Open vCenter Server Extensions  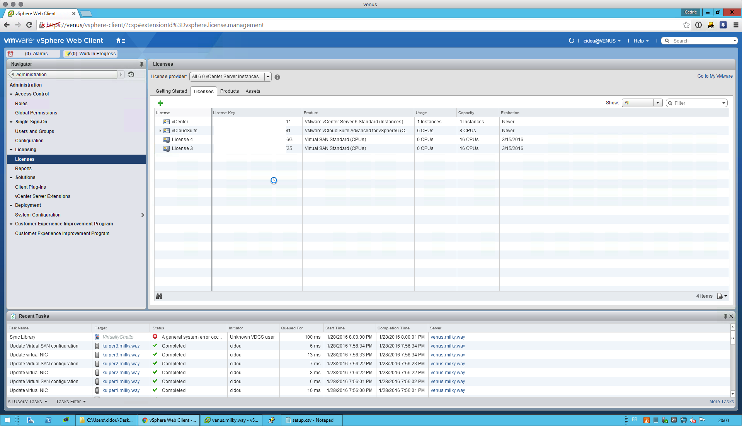[x=43, y=196]
